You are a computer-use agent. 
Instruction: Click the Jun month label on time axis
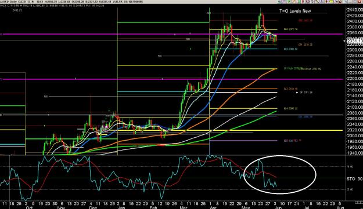click(x=278, y=208)
